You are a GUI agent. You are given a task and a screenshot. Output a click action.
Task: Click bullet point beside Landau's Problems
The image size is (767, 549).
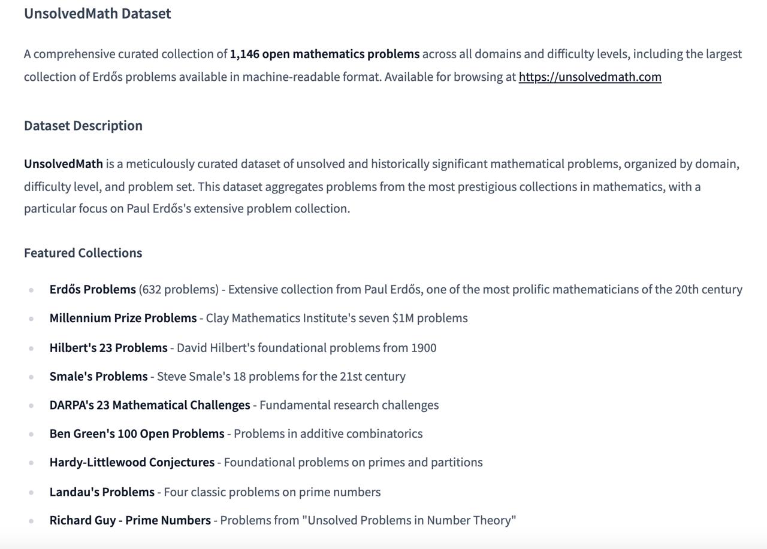(x=31, y=493)
